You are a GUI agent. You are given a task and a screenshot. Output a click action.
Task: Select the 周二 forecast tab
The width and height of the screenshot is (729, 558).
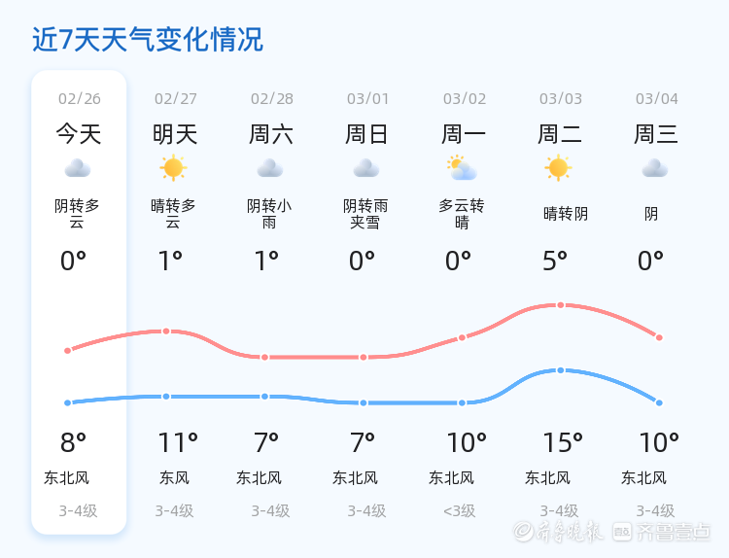coord(560,133)
